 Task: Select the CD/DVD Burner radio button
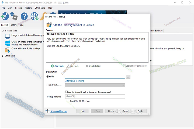click(x=48, y=85)
